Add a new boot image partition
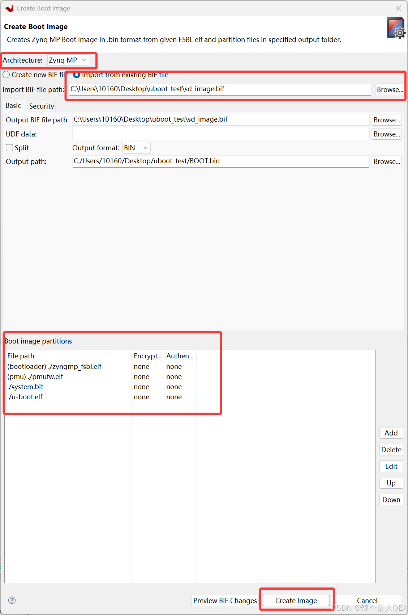 click(391, 433)
